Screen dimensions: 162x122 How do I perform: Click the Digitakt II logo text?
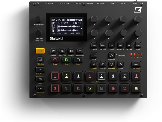tap(56, 39)
